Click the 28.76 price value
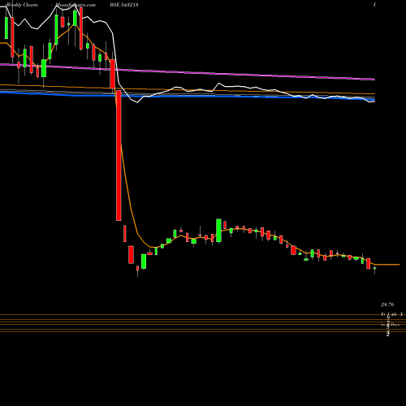This screenshot has width=406, height=406. (x=387, y=304)
